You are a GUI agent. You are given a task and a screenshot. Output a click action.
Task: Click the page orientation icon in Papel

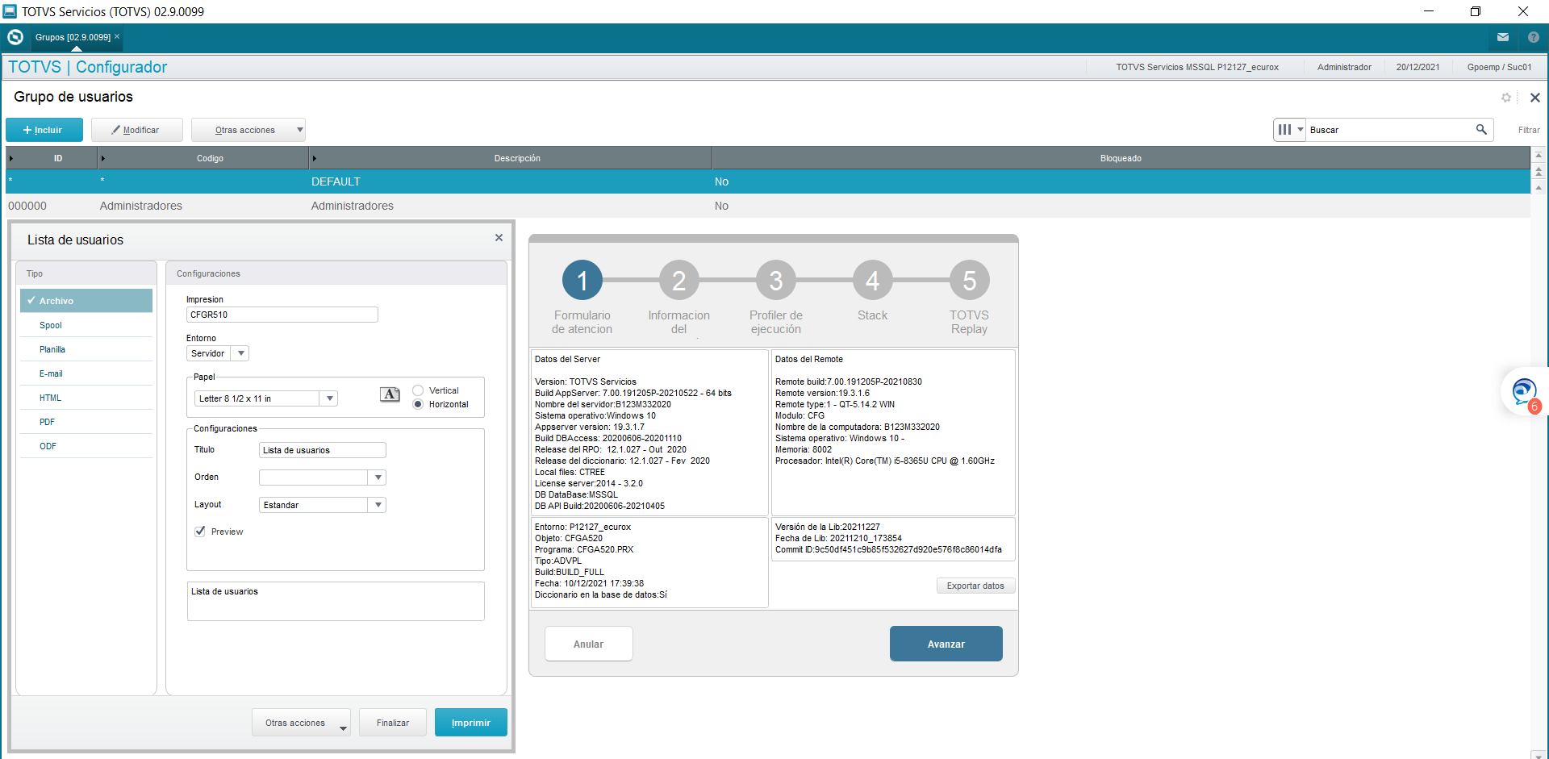390,394
